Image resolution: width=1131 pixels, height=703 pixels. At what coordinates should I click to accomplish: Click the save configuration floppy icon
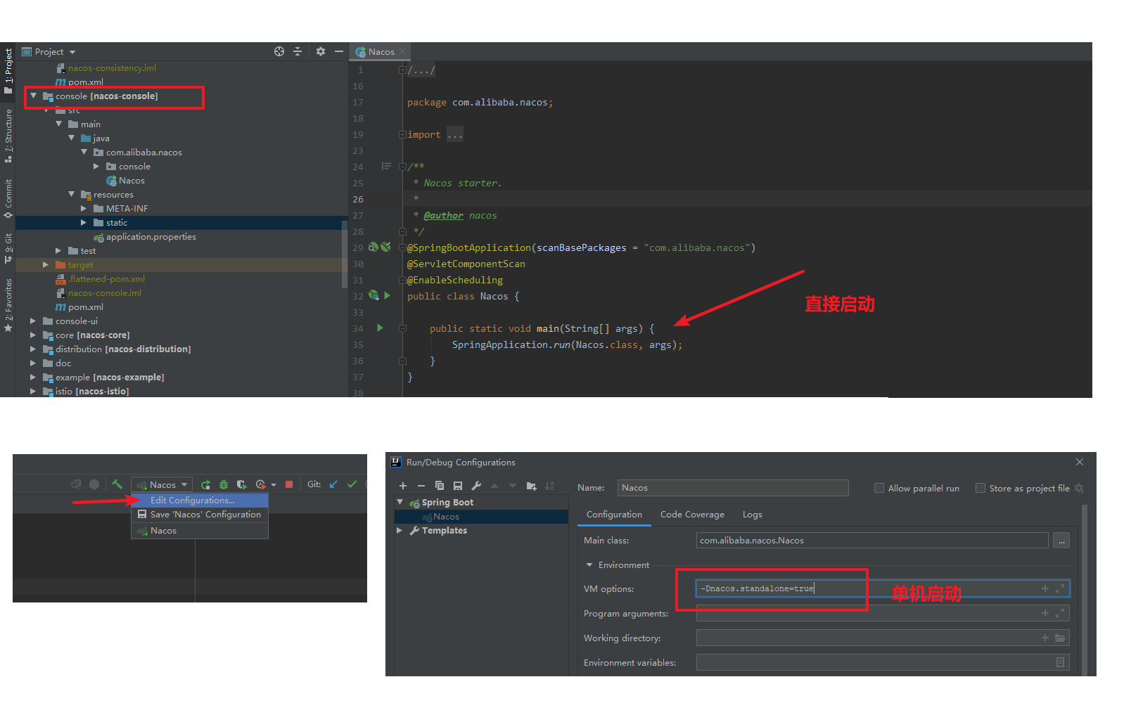[458, 486]
